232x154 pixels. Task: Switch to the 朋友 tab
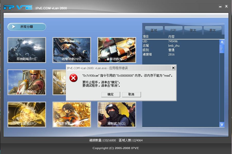213,30
